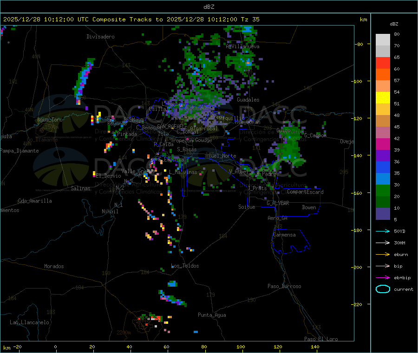Click the 'G_ALVEAR' map label
Viewport: 418px width, 353px height.
pos(278,203)
